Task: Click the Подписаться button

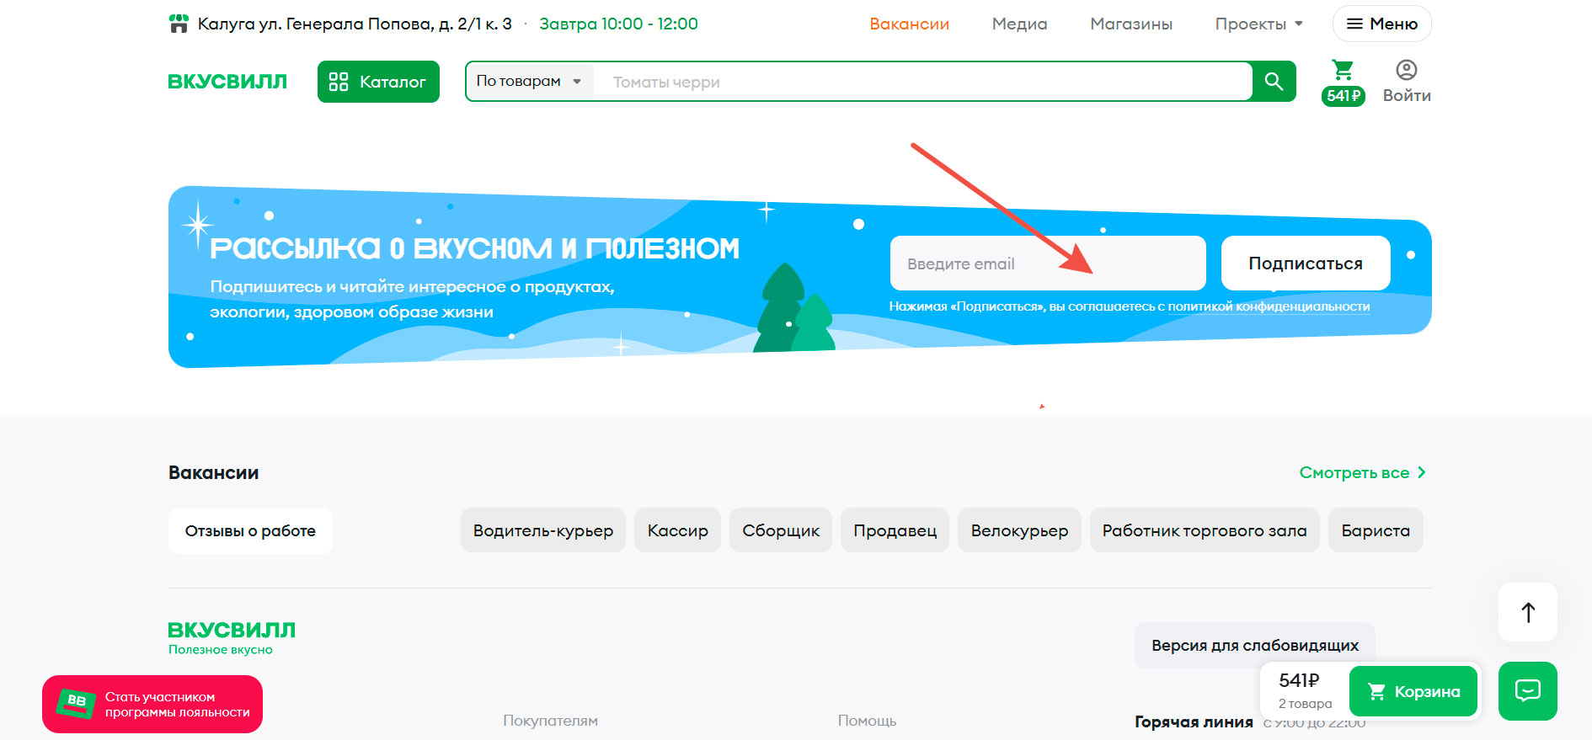Action: click(x=1306, y=264)
